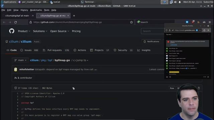
Task: Open the main branch selector
Action: pyautogui.click(x=20, y=60)
